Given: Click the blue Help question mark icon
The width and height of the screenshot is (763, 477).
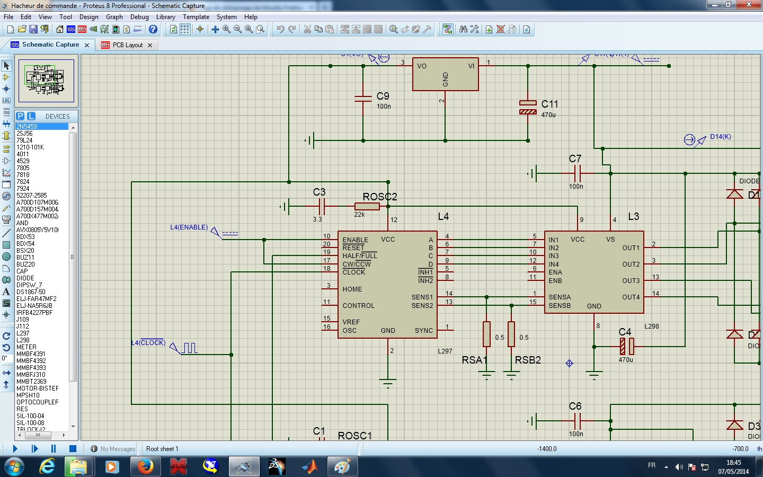Looking at the screenshot, I should 153,29.
